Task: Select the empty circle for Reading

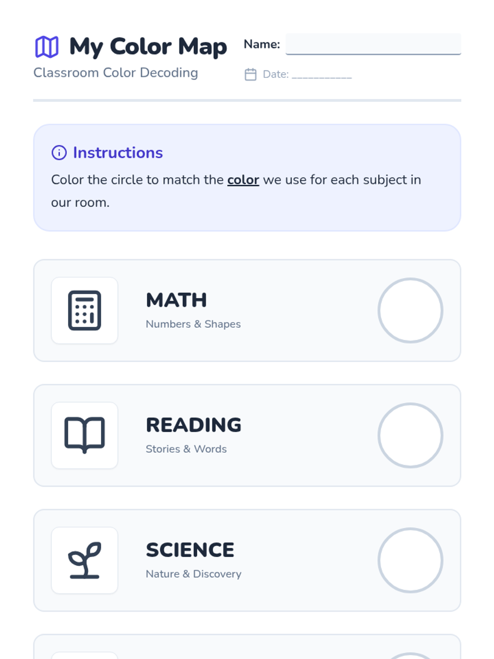Action: pyautogui.click(x=410, y=435)
